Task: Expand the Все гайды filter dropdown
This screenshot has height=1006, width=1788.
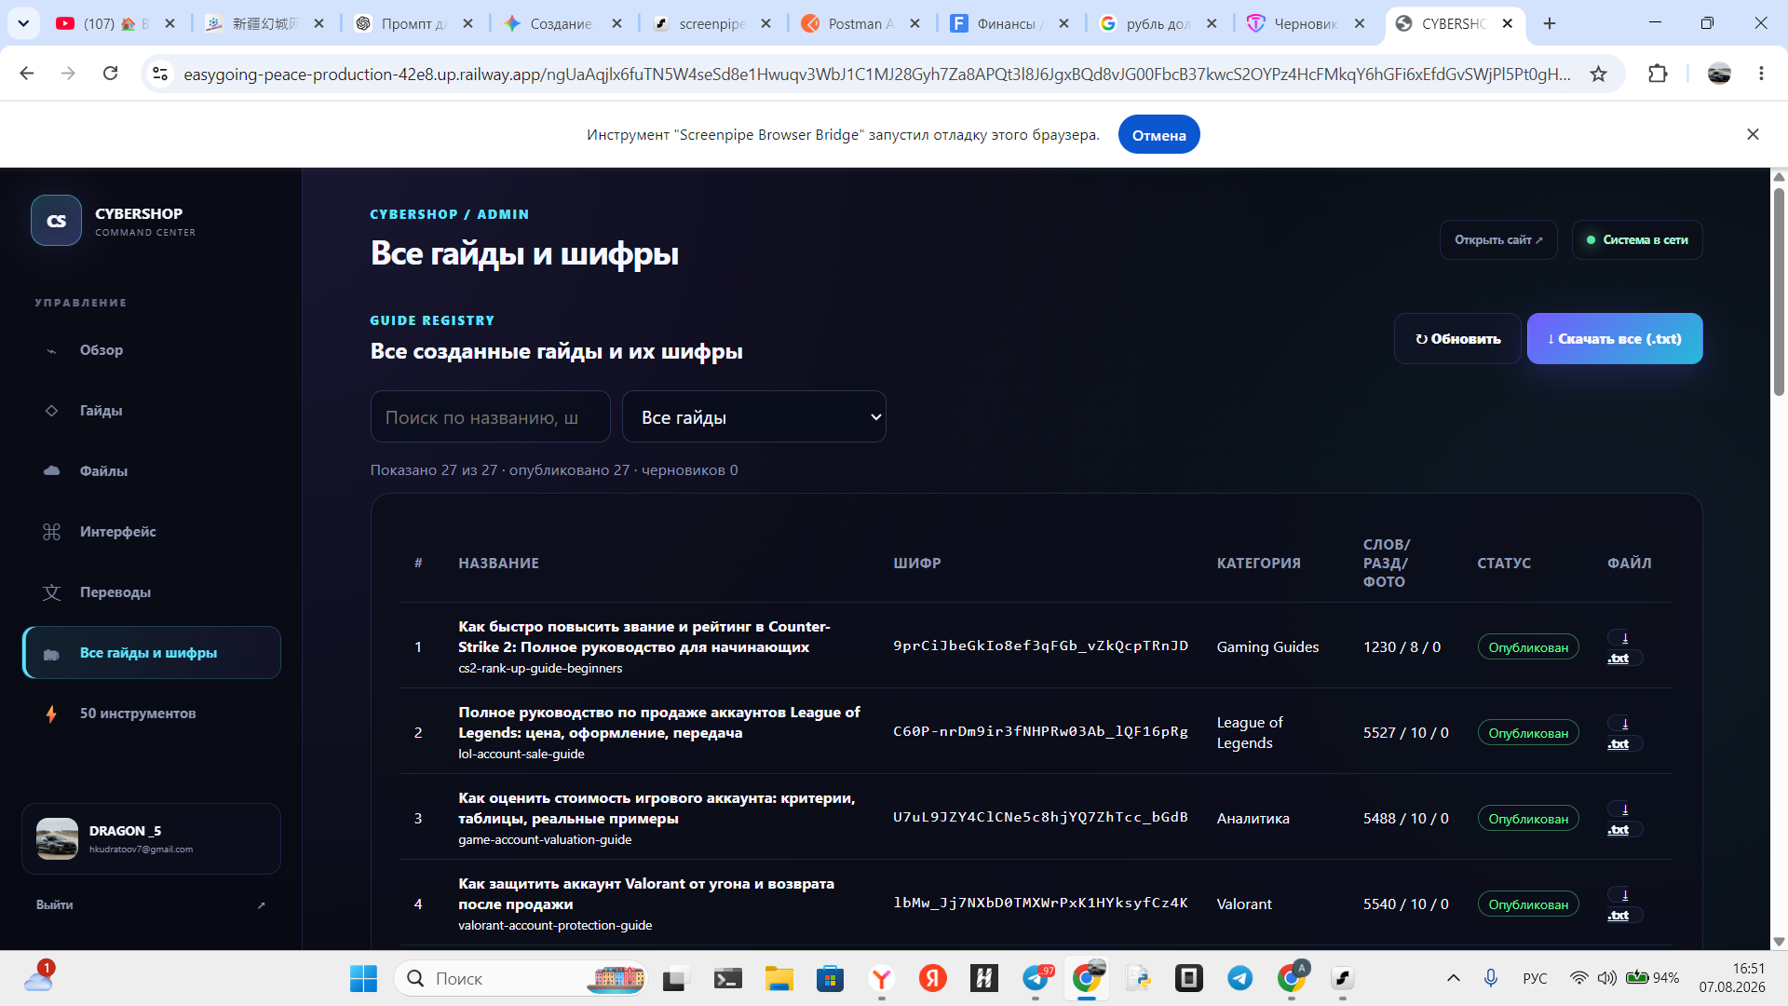Action: pyautogui.click(x=753, y=417)
